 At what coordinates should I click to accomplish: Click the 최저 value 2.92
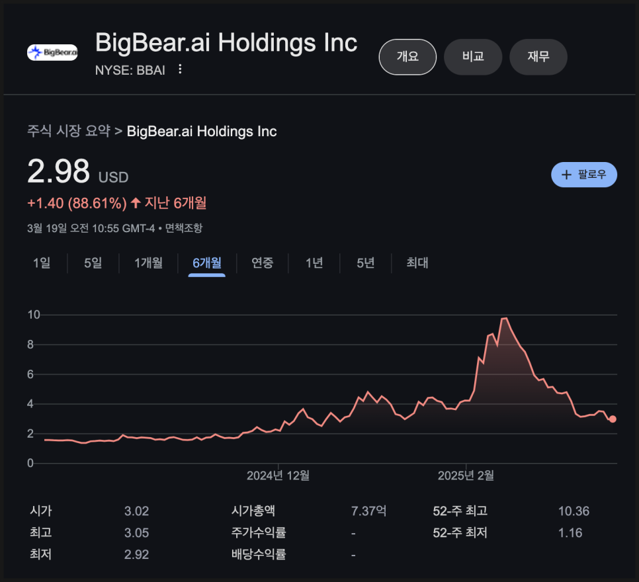click(x=136, y=554)
